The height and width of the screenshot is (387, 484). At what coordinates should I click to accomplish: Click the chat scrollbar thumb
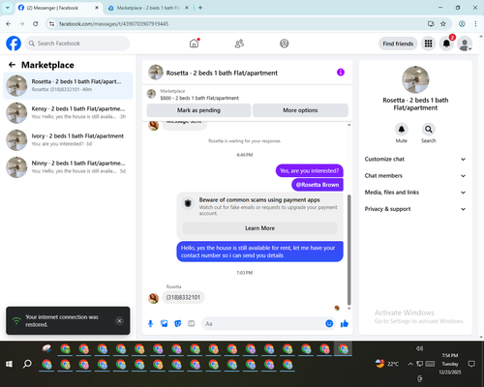348,250
